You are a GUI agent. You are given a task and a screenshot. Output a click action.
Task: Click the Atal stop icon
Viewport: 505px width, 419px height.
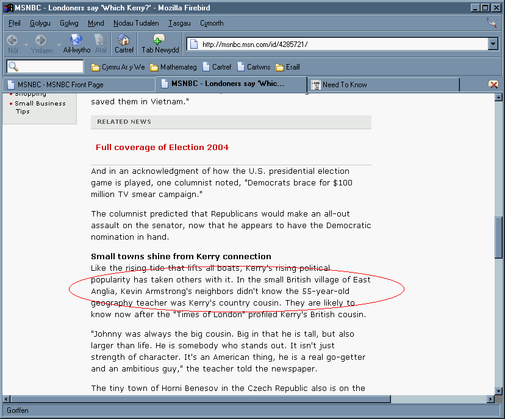tap(101, 40)
